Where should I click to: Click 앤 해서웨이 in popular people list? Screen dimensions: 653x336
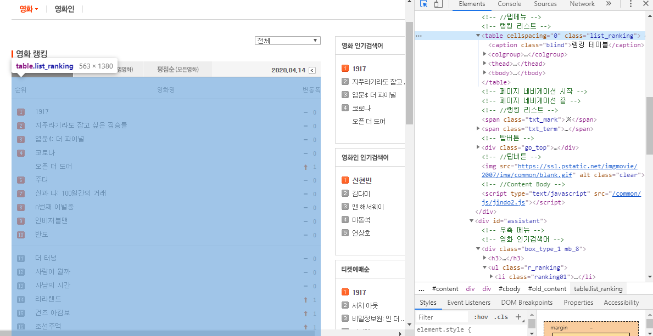click(368, 207)
